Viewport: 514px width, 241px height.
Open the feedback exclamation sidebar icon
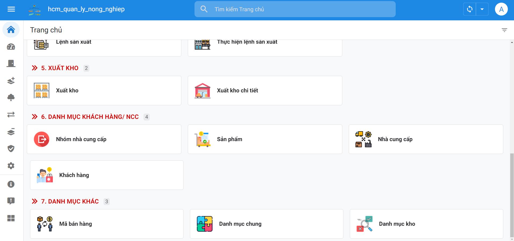(x=11, y=201)
